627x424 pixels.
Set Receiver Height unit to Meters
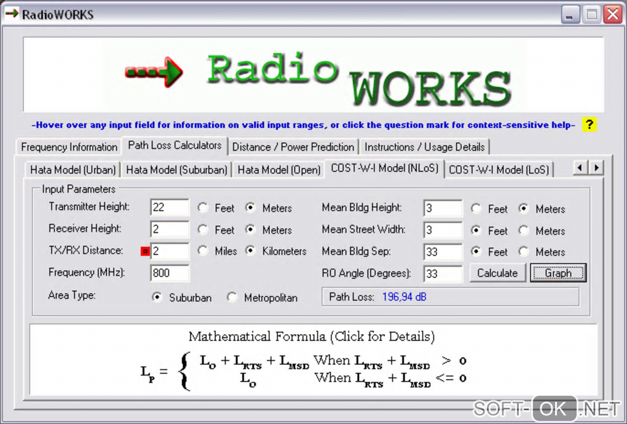point(269,230)
